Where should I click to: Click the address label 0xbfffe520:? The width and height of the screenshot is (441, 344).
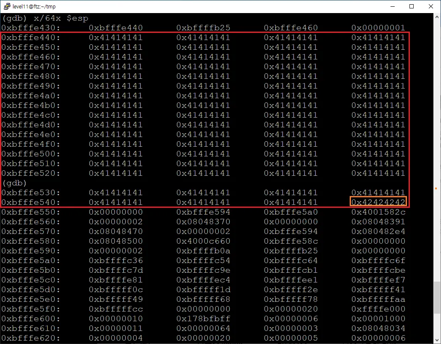pos(31,173)
